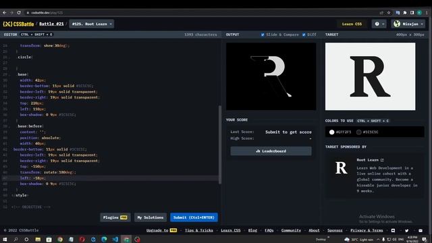Click the Leaderboard button
This screenshot has width=432, height=243.
pos(271,151)
